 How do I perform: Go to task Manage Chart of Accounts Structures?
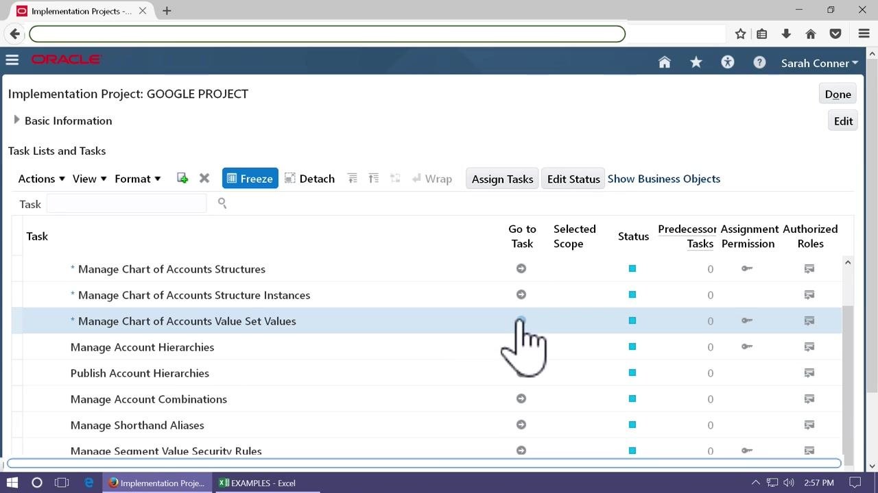(x=521, y=268)
